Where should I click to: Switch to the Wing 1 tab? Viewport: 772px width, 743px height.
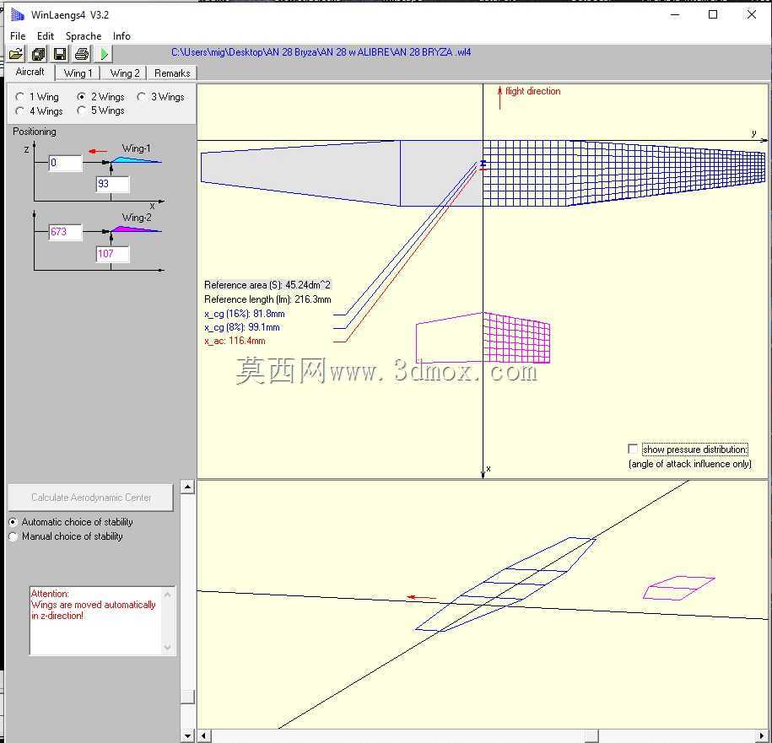78,73
